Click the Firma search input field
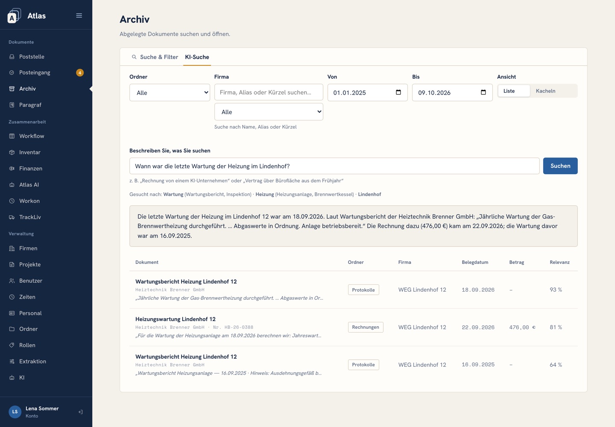 (269, 92)
